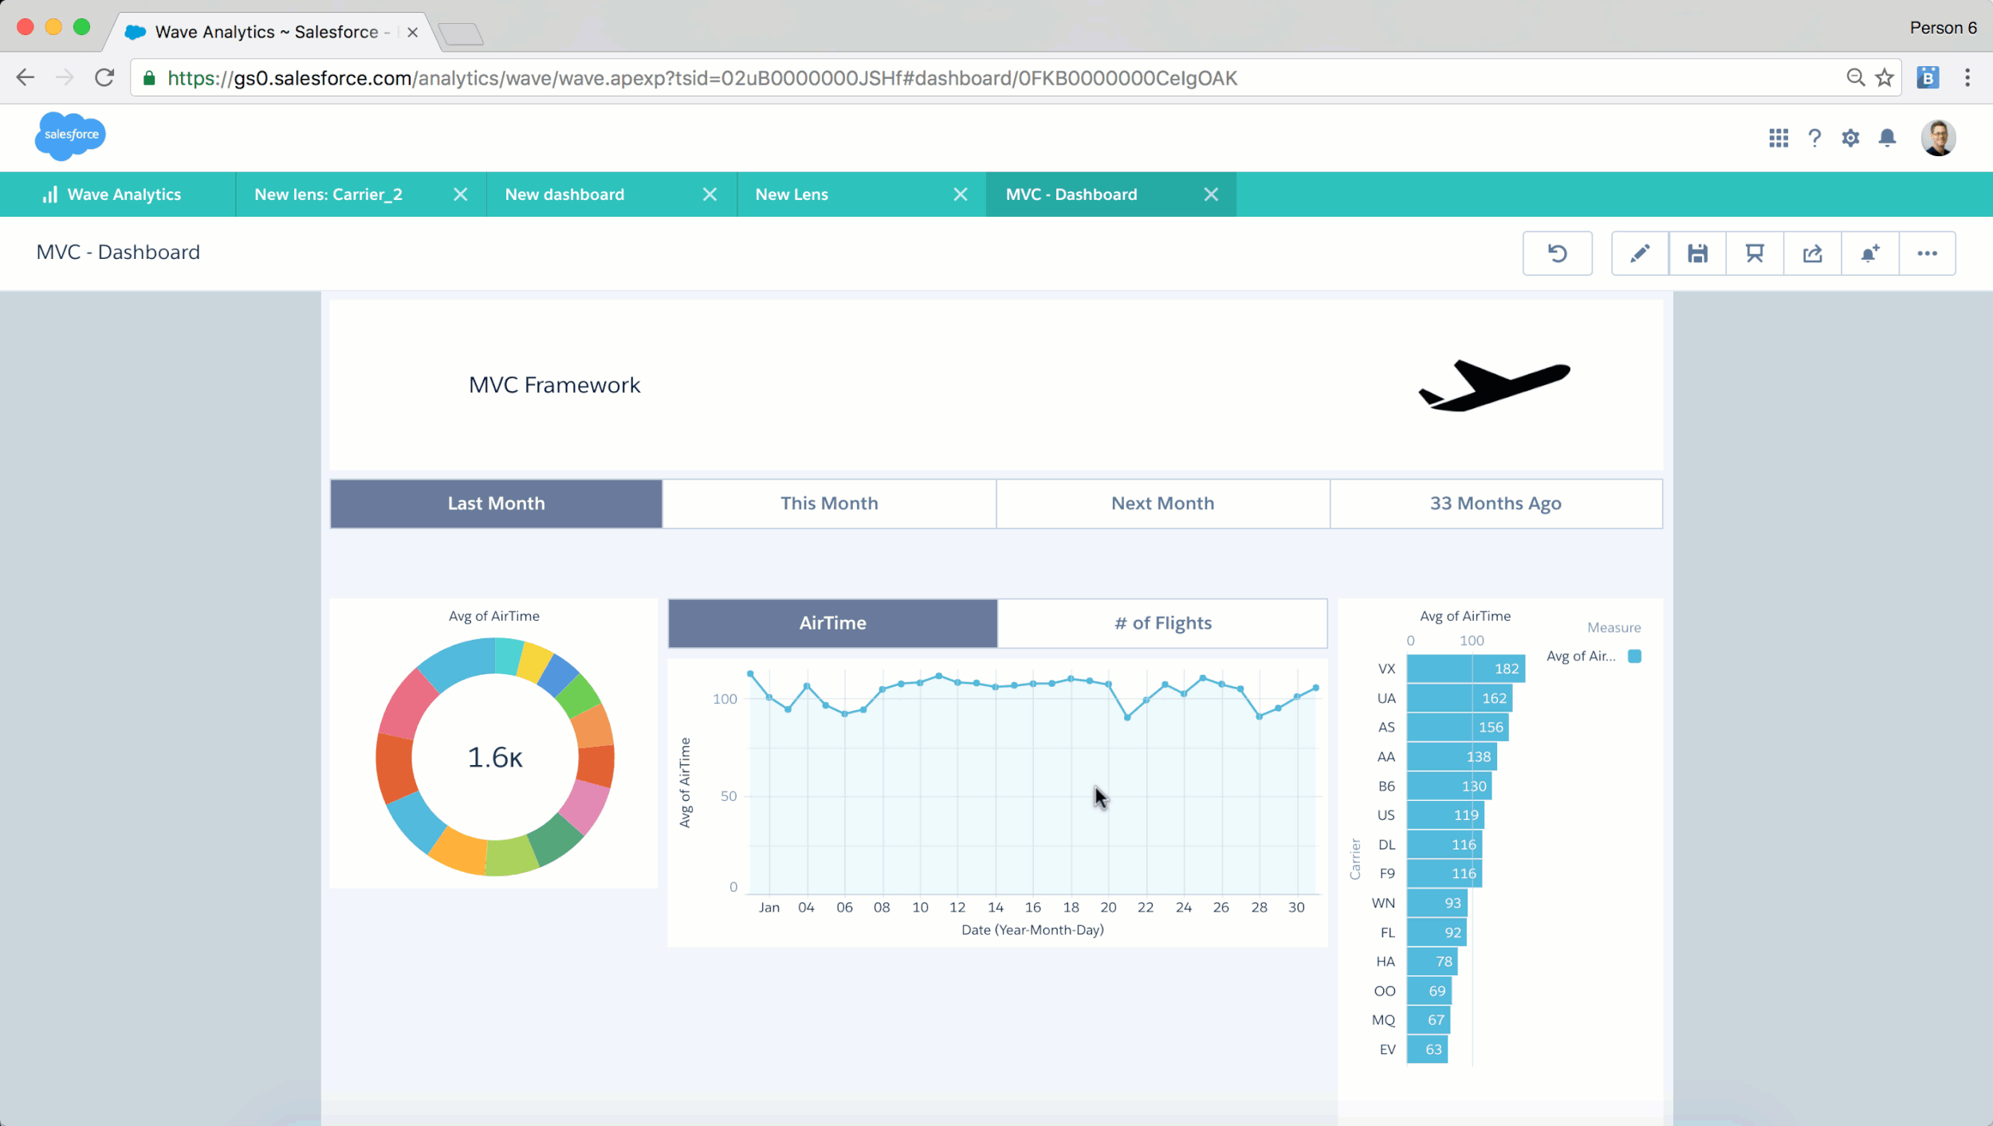Save the dashboard with the floppy disk icon
The height and width of the screenshot is (1126, 1993).
click(1697, 253)
